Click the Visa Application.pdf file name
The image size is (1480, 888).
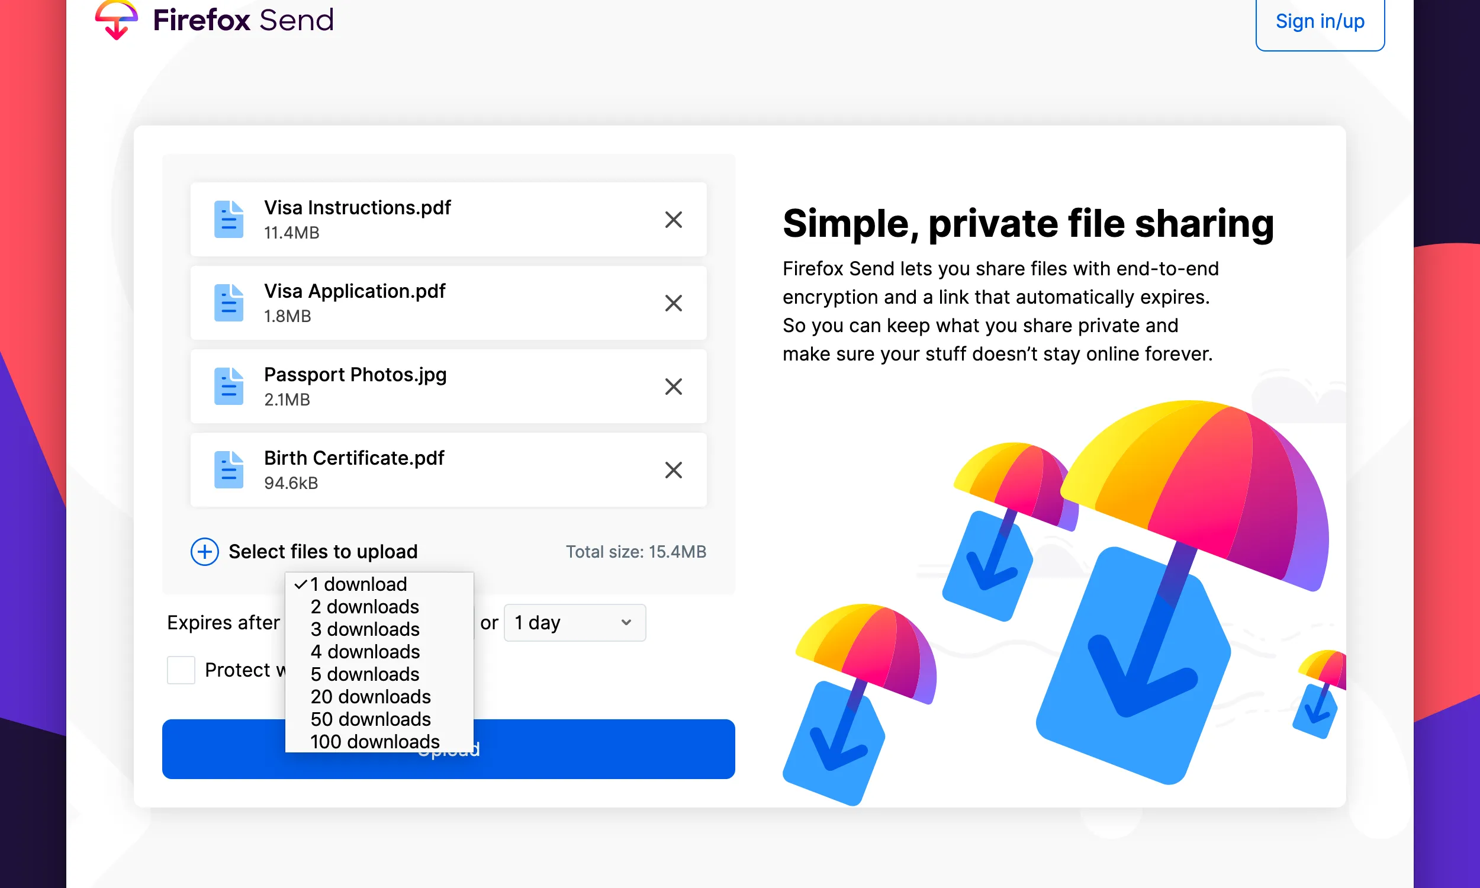tap(355, 291)
